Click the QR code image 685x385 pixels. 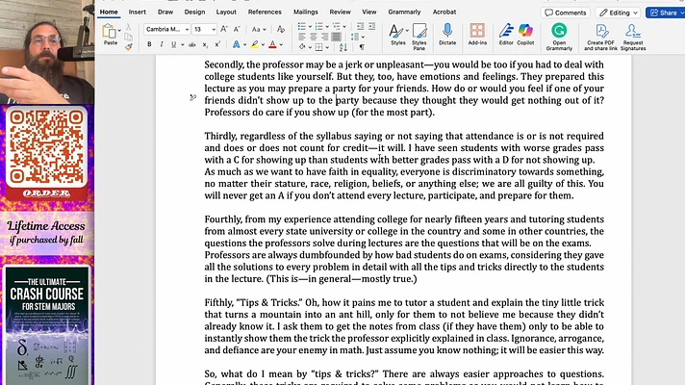[x=46, y=147]
